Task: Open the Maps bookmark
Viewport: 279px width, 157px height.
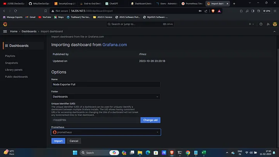Action: [59, 17]
